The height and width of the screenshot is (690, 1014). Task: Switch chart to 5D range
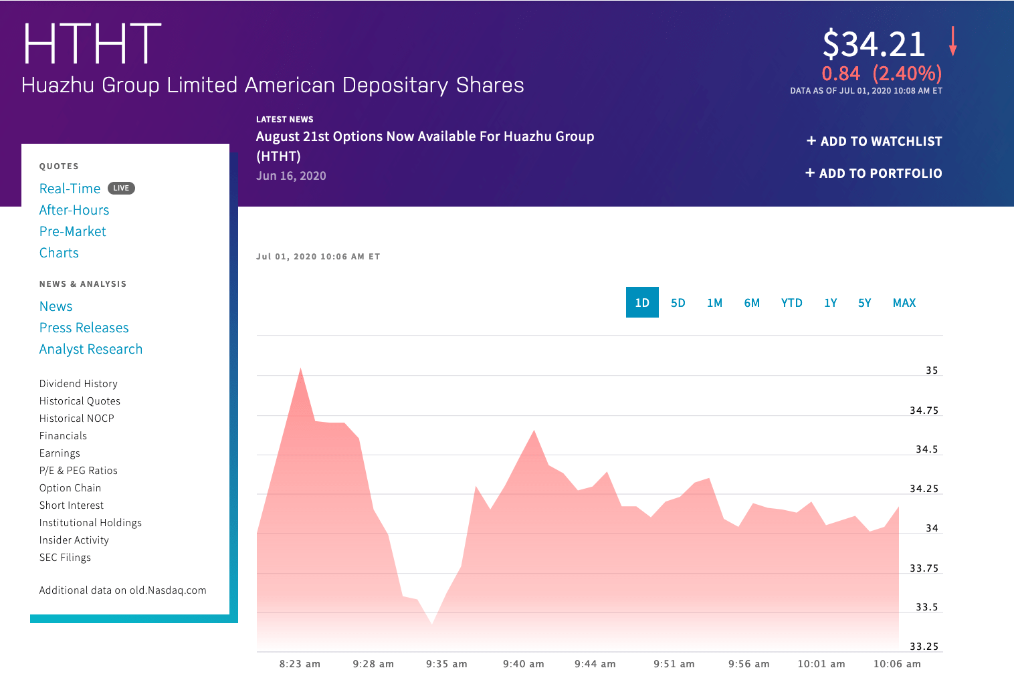click(x=678, y=303)
